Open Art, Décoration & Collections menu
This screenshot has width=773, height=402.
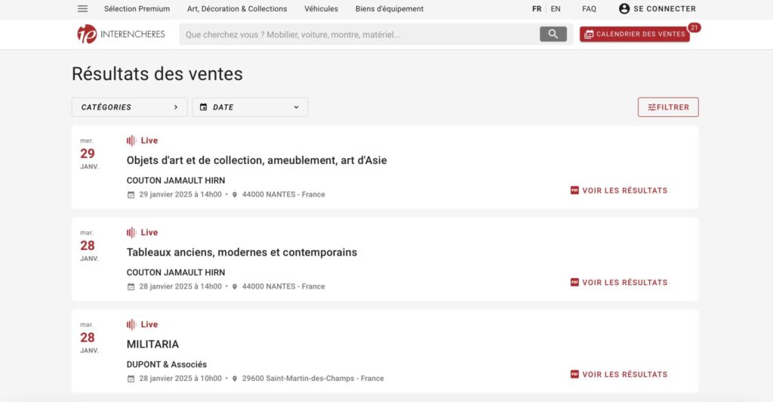tap(237, 9)
